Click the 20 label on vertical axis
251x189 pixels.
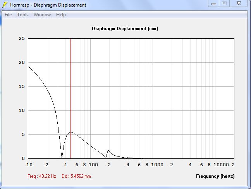(22, 62)
